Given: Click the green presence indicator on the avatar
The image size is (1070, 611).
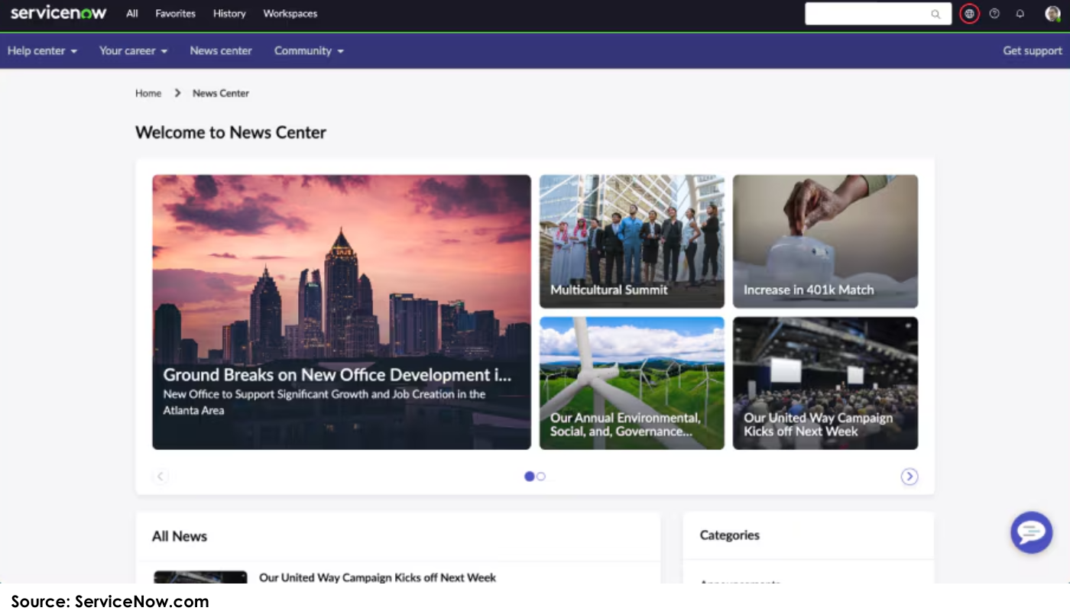Looking at the screenshot, I should pos(1059,19).
